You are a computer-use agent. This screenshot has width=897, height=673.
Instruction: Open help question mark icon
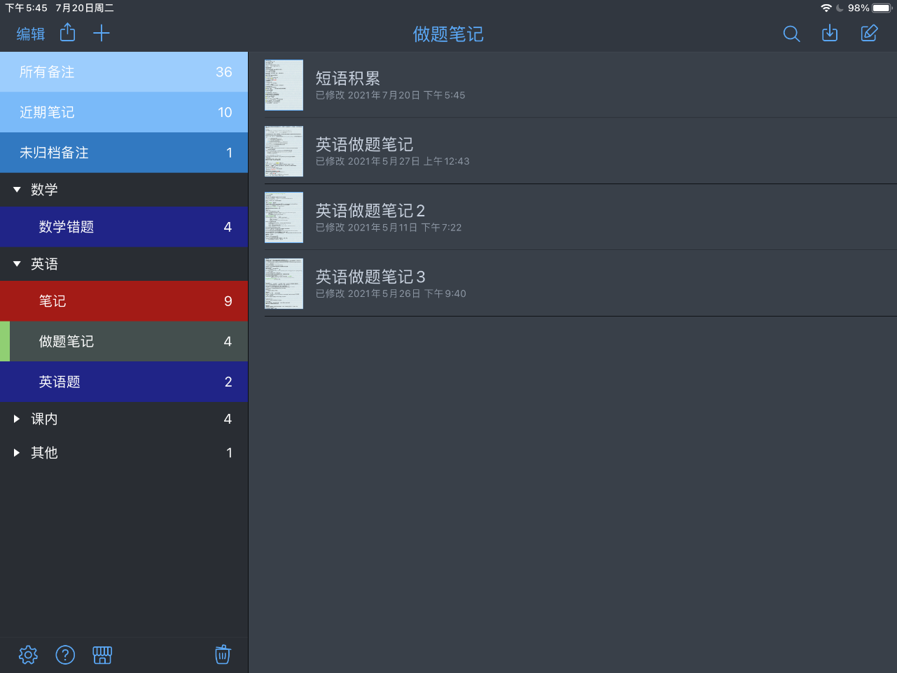tap(65, 655)
